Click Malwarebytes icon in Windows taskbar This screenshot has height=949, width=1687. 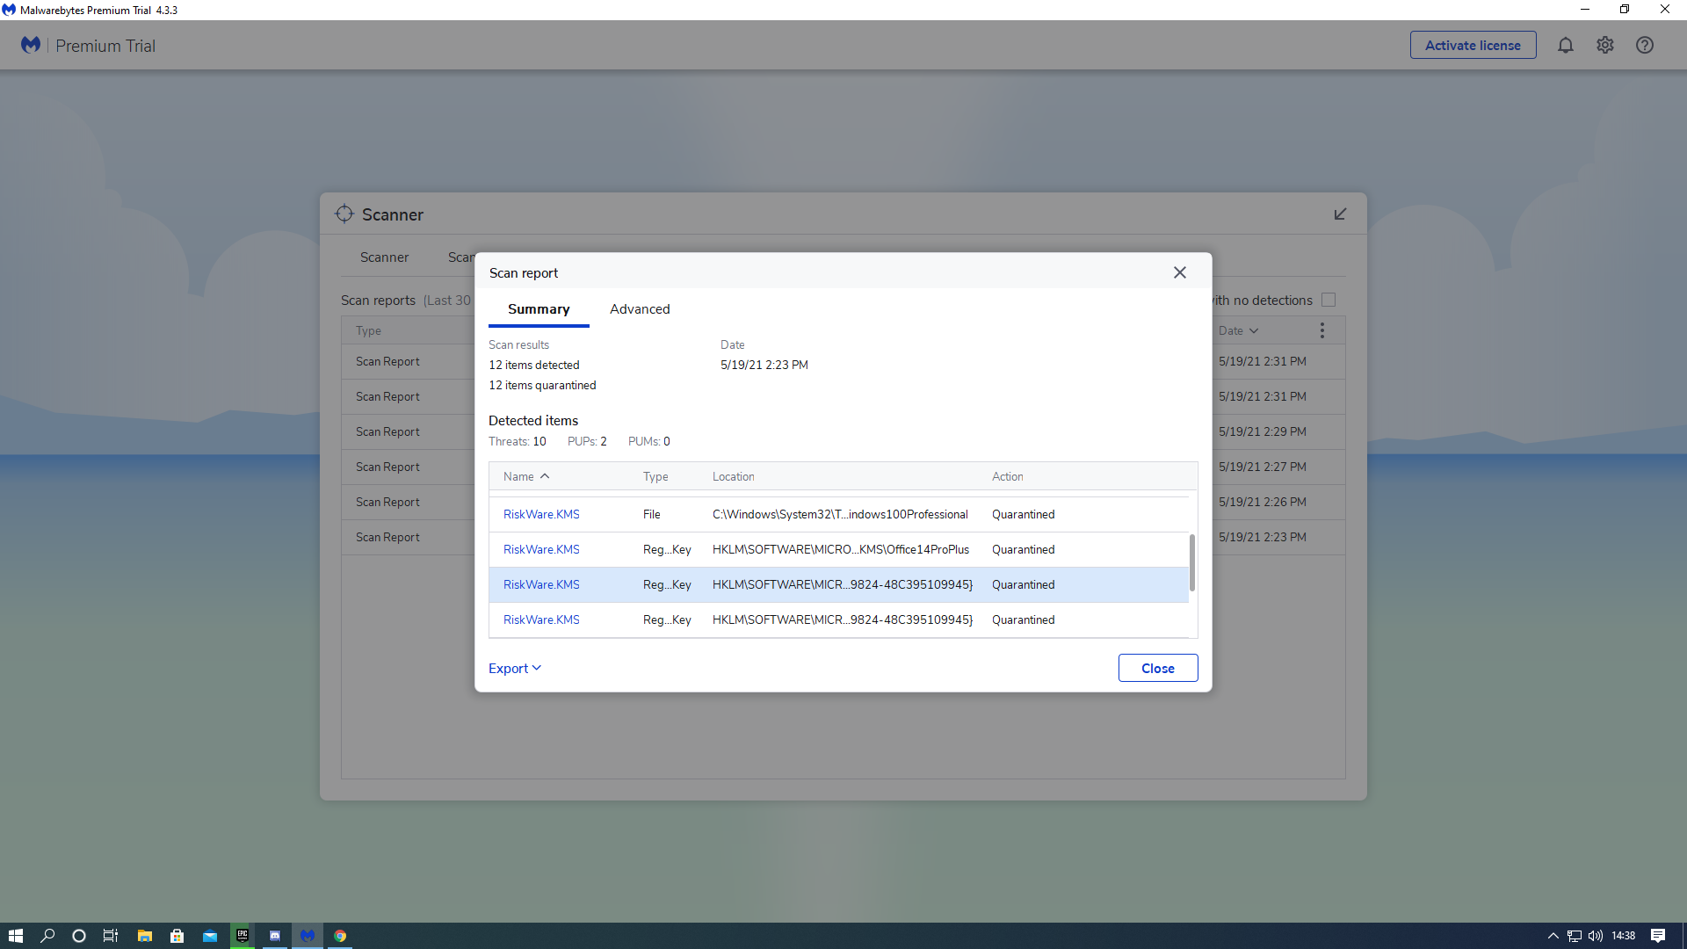pyautogui.click(x=308, y=936)
